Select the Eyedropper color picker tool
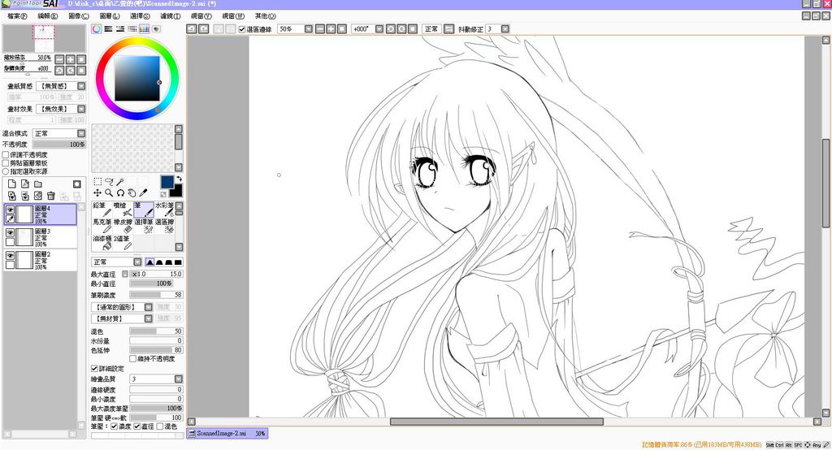832x450 pixels. 143,193
